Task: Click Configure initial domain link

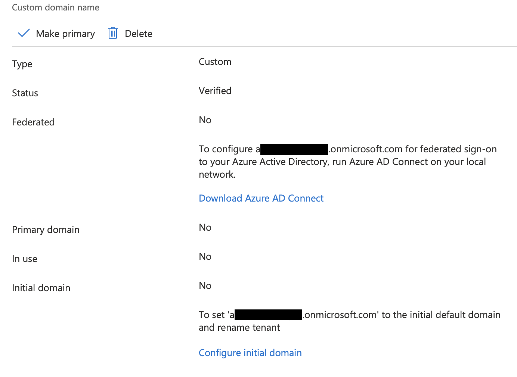Action: pos(250,352)
